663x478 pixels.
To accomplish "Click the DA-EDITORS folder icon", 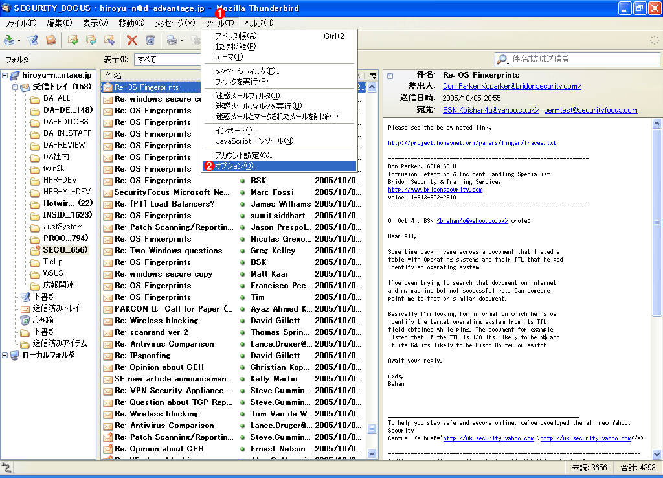I will click(x=36, y=122).
